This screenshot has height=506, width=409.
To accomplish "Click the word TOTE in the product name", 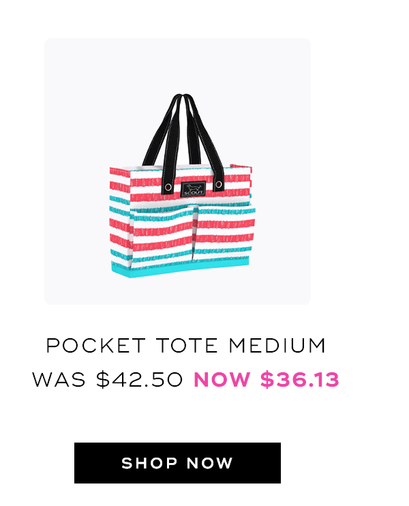I will click(x=187, y=346).
